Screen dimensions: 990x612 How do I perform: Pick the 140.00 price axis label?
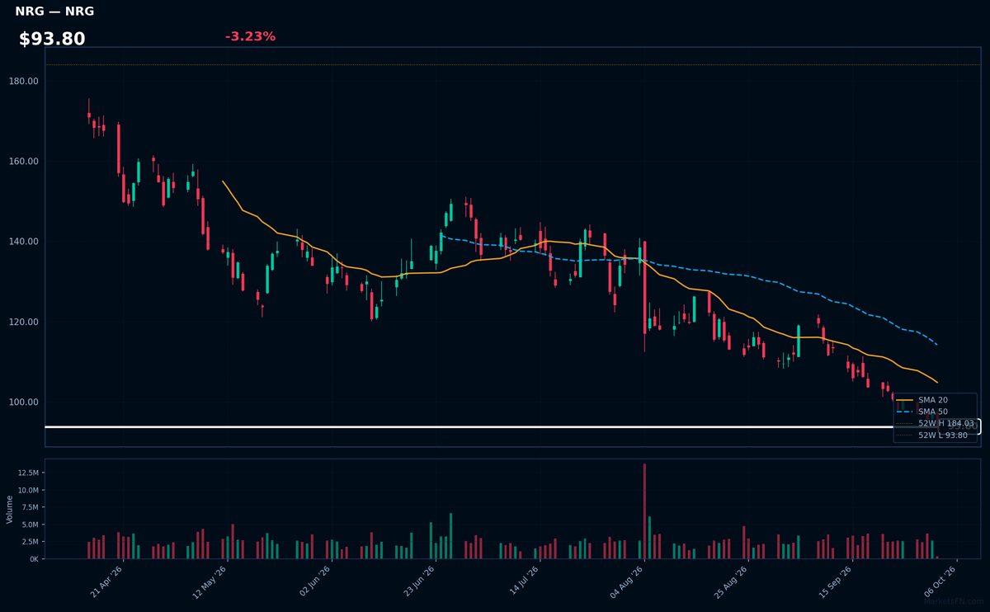point(25,242)
